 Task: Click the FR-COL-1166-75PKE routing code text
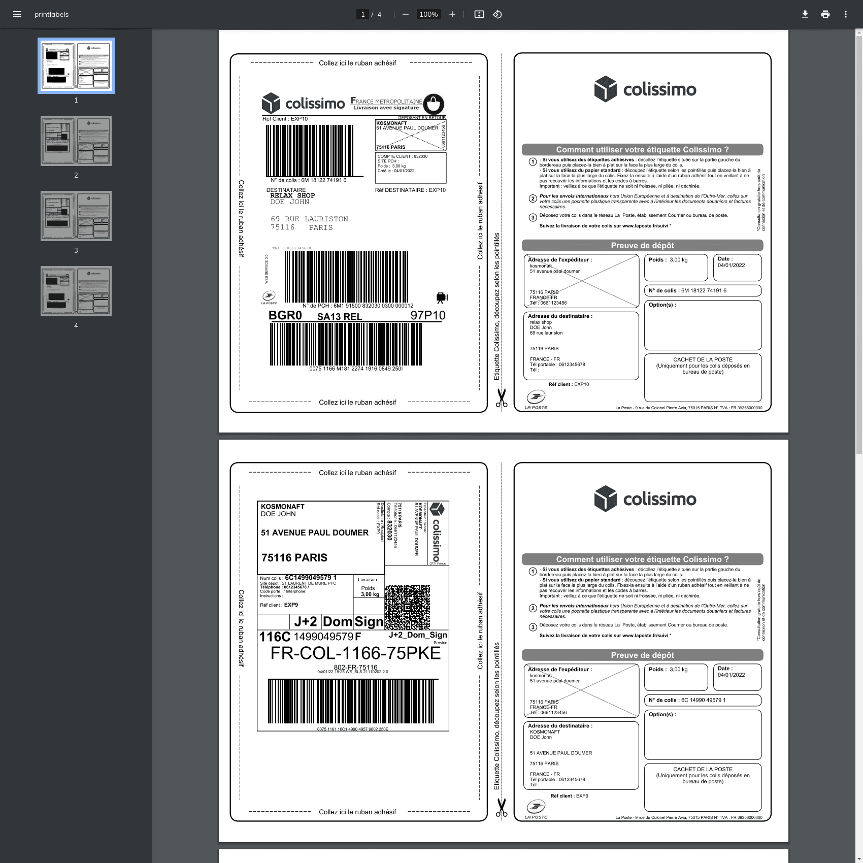point(355,653)
